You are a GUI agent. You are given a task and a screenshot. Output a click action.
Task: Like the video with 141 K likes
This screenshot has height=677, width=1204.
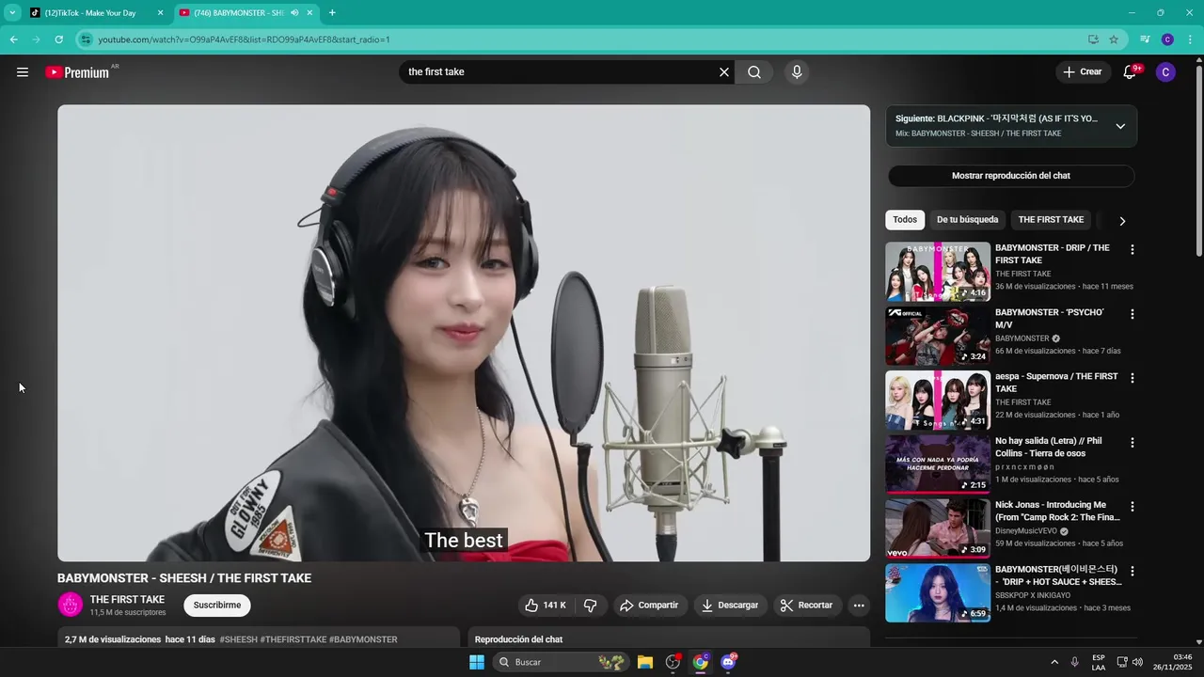[546, 606]
